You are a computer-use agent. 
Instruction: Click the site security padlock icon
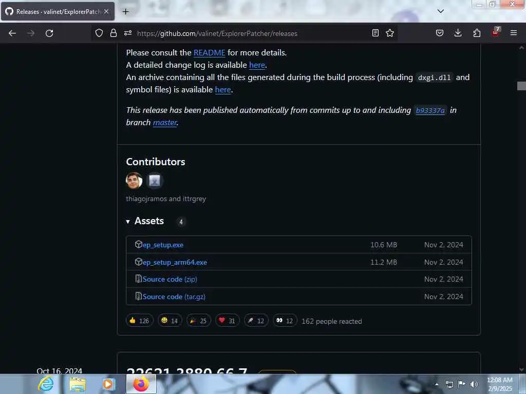[x=114, y=33]
